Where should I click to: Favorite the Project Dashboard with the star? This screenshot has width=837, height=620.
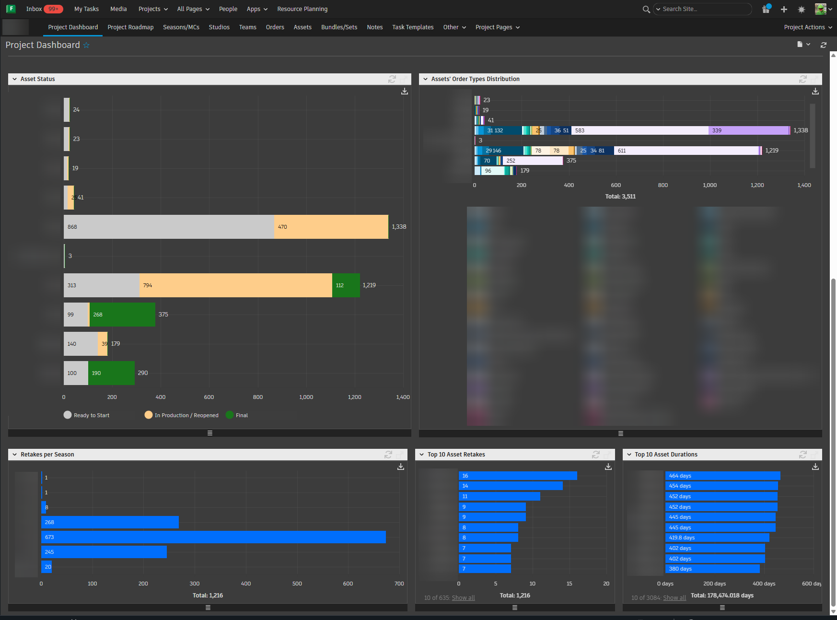[86, 45]
